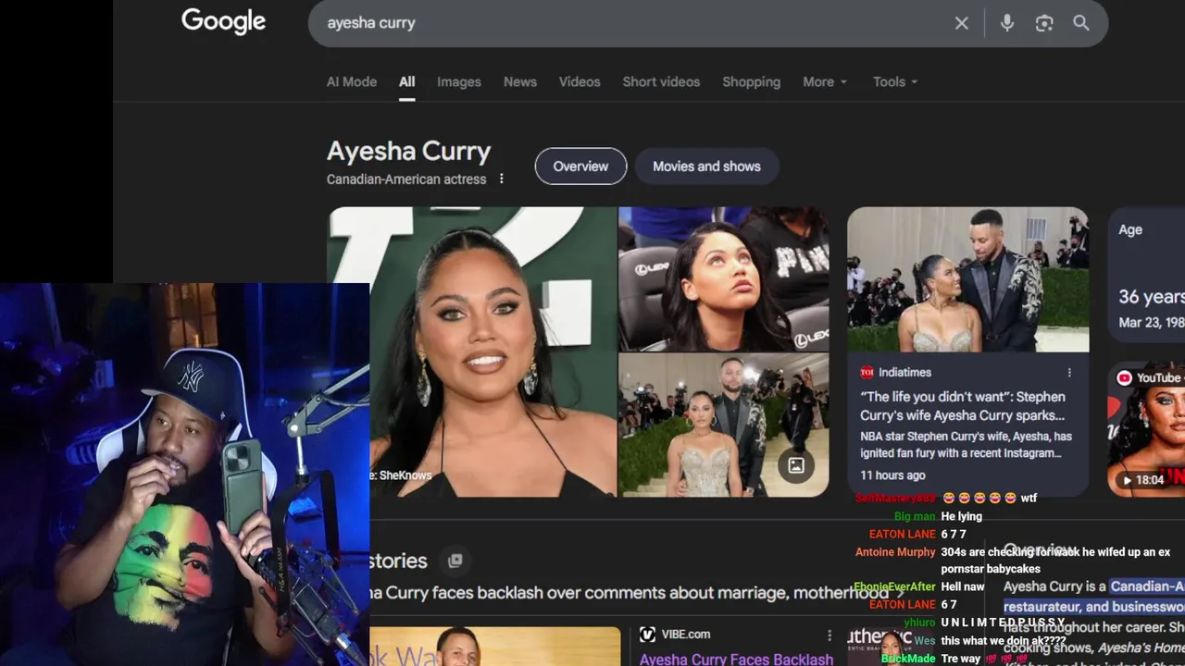Open the Ayesha Curry Faces Backlash VIBE link

[736, 659]
